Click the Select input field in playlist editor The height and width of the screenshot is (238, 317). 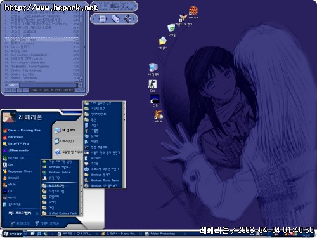tap(48, 85)
